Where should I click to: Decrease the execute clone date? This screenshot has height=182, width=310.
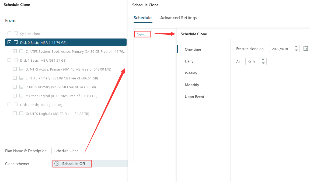coord(296,50)
